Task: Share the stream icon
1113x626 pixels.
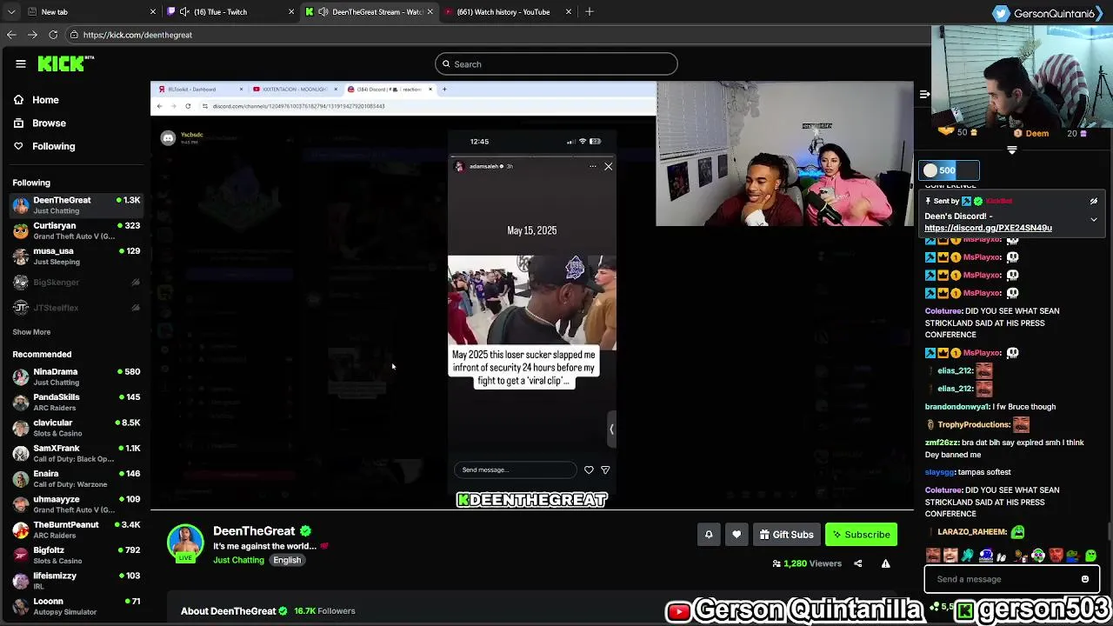Action: [857, 563]
